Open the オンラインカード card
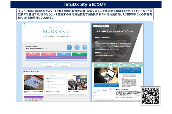 [x=56, y=84]
